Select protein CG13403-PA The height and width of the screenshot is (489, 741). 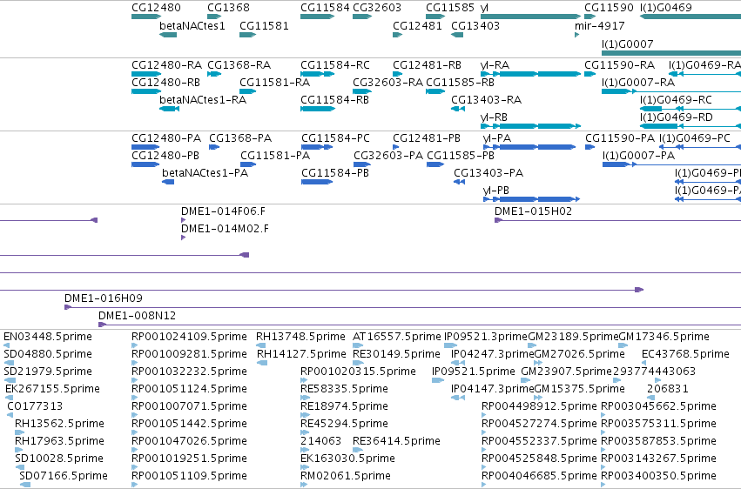[460, 182]
